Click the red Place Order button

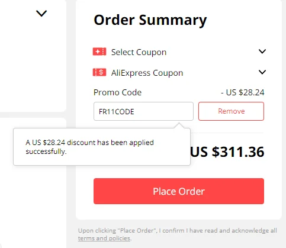[x=179, y=191]
